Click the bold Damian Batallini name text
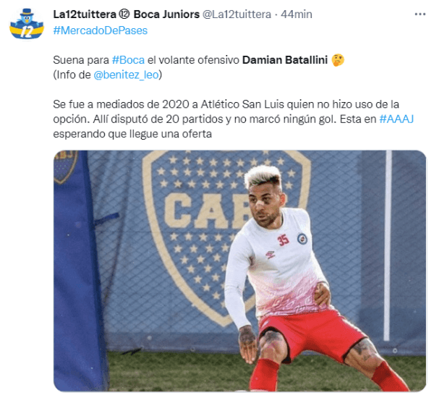Image resolution: width=434 pixels, height=398 pixels. click(x=285, y=60)
